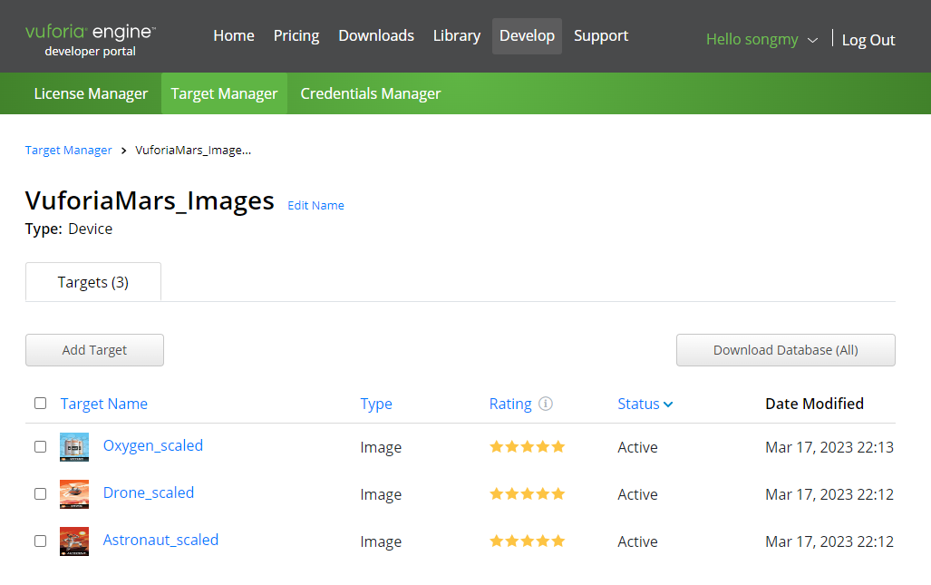
Task: Select the Develop menu item
Action: tap(528, 36)
